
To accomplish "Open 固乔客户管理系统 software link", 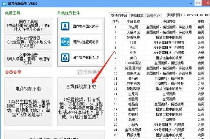I will pos(81,57).
